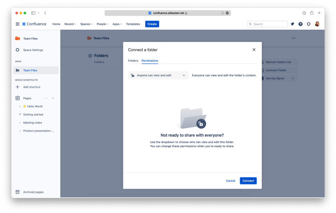The height and width of the screenshot is (213, 336).
Task: Open the help question mark icon
Action: point(300,24)
